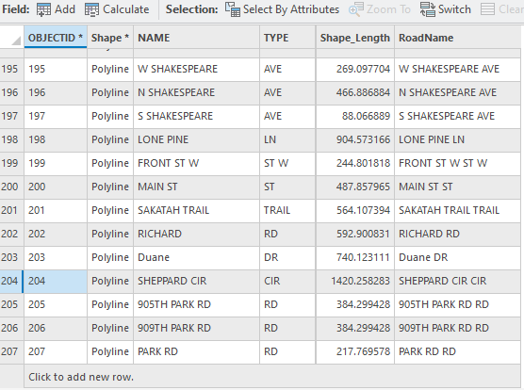This screenshot has width=524, height=390.
Task: Click NAME cell 'N SHAKESPEARE'
Action: pos(196,92)
